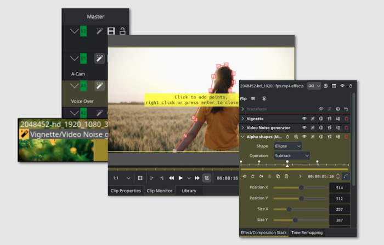Delete the Video Noise generator effect
This screenshot has width=384, height=245.
pos(346,128)
